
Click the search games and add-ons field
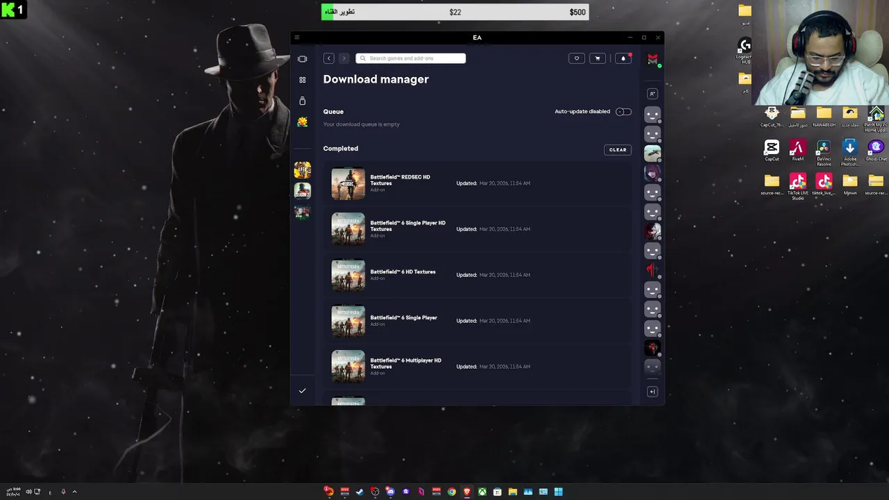(410, 58)
